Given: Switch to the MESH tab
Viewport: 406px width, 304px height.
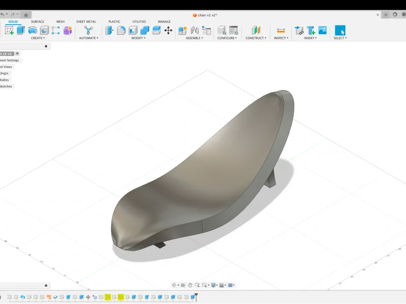Looking at the screenshot, I should click(x=60, y=21).
